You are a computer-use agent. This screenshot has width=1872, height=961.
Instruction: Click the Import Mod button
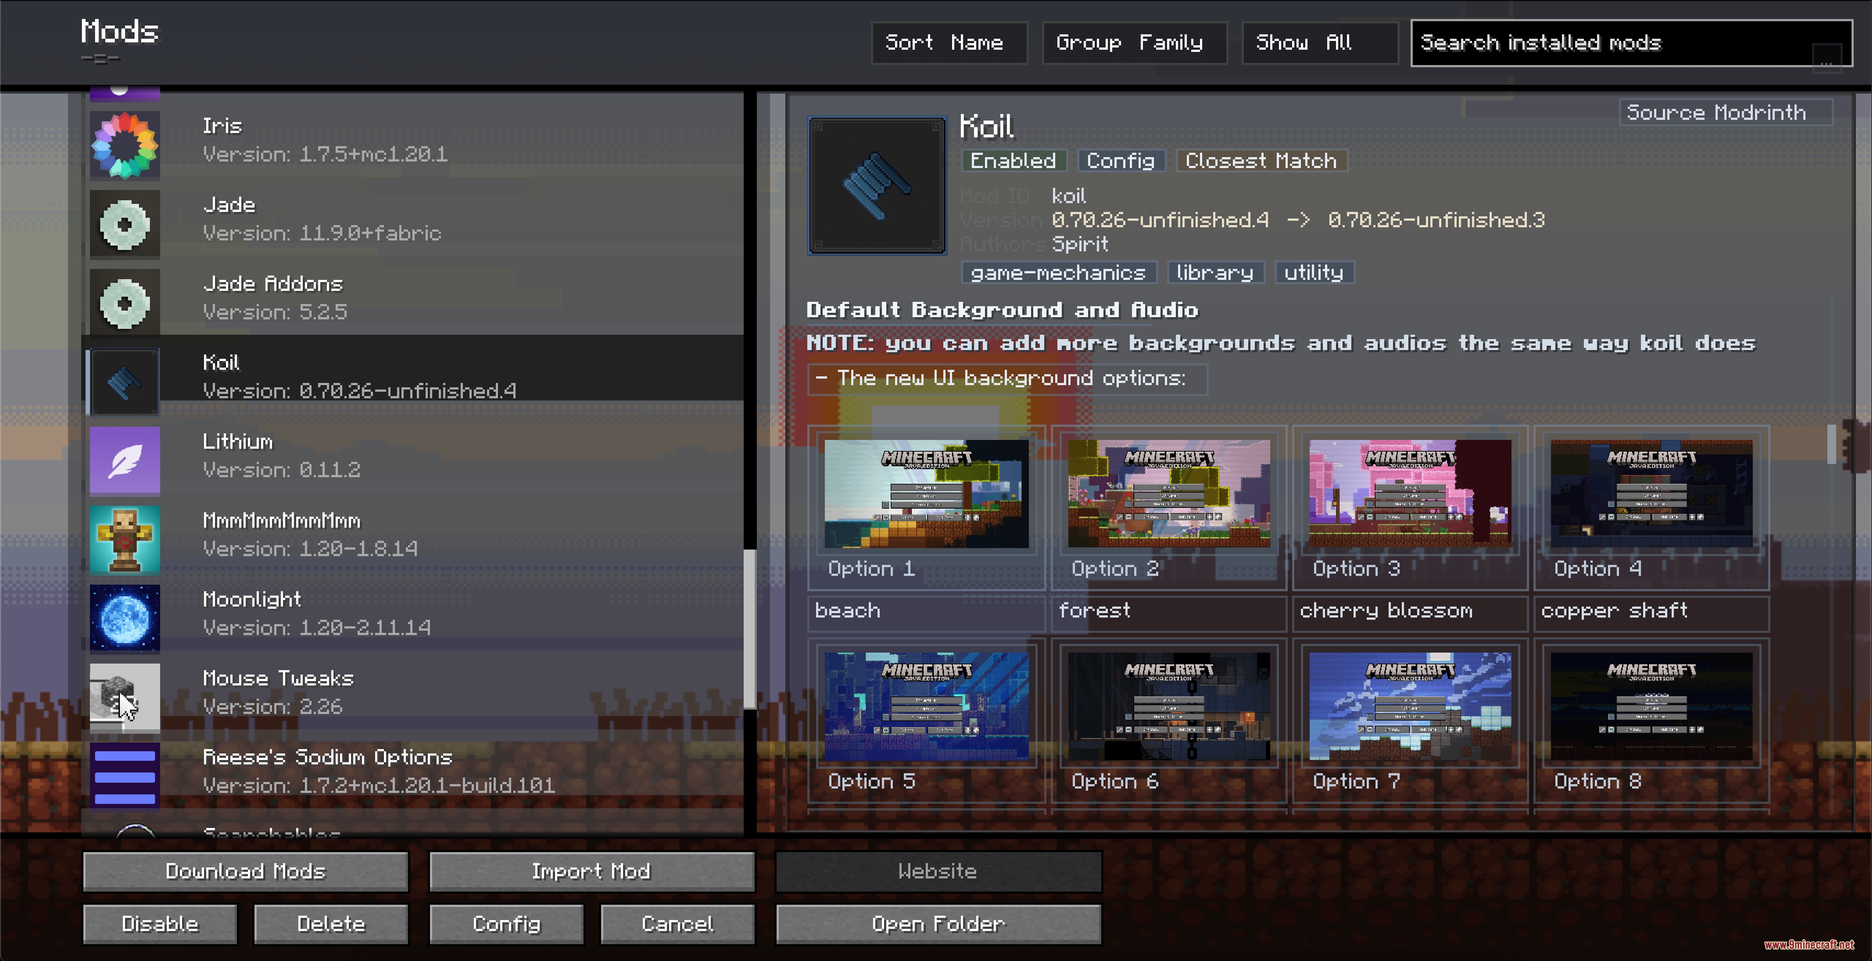point(592,871)
